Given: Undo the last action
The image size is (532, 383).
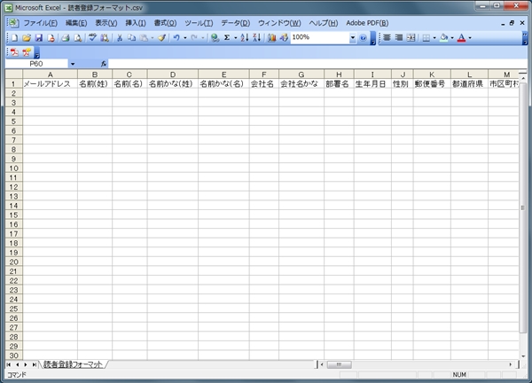Looking at the screenshot, I should click(176, 37).
